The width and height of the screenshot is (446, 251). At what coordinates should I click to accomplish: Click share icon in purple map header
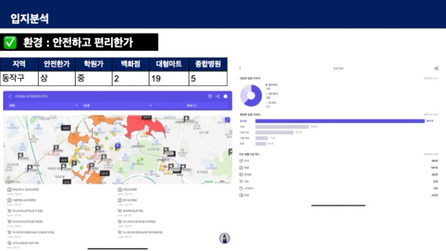pyautogui.click(x=218, y=96)
